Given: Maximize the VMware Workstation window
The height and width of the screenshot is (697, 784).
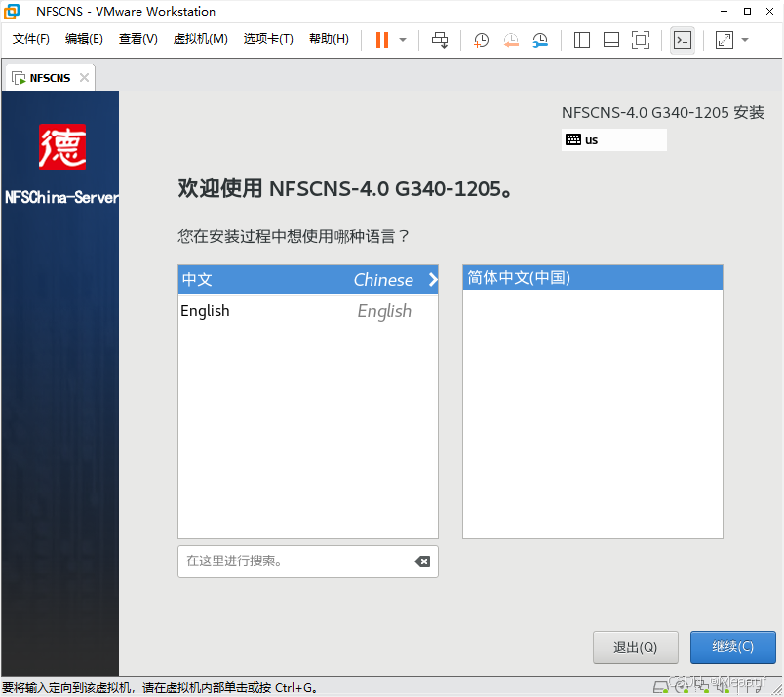Looking at the screenshot, I should tap(747, 11).
